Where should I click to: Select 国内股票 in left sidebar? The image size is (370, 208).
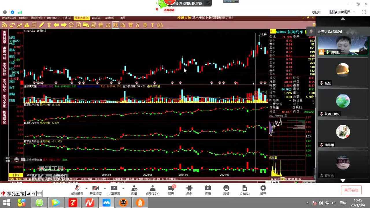pyautogui.click(x=4, y=37)
